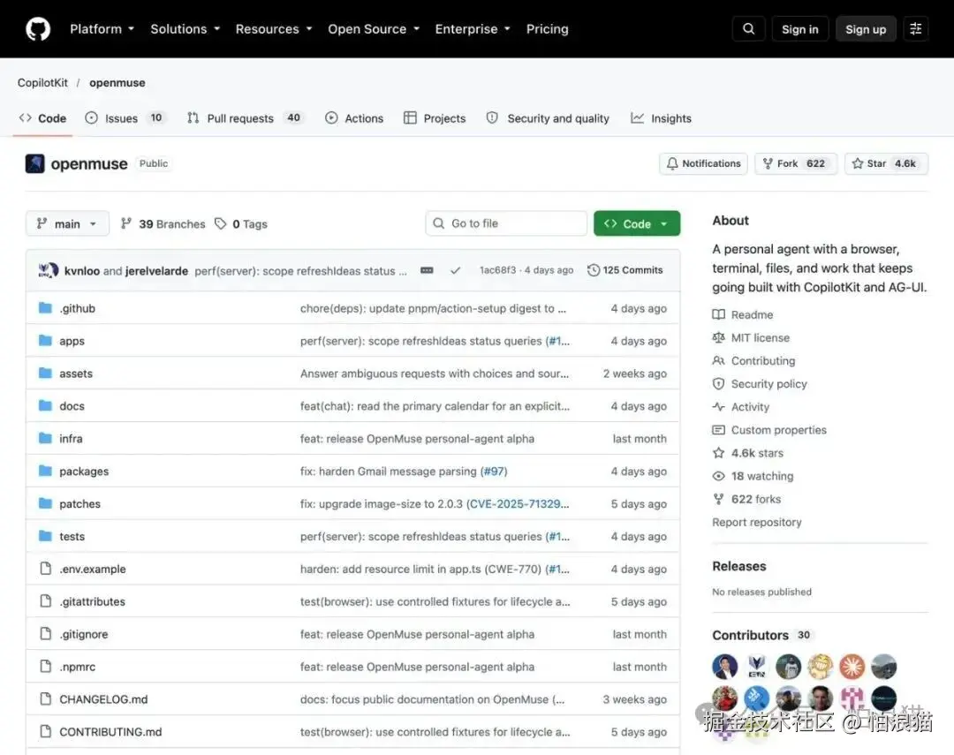The height and width of the screenshot is (755, 954).
Task: Expand the Solutions menu
Action: click(x=185, y=28)
